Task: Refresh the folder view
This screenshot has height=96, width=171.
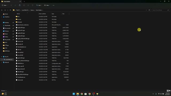Action: point(149,10)
